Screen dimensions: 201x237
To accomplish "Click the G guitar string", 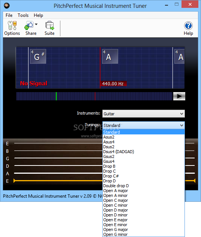I will pos(58,158).
